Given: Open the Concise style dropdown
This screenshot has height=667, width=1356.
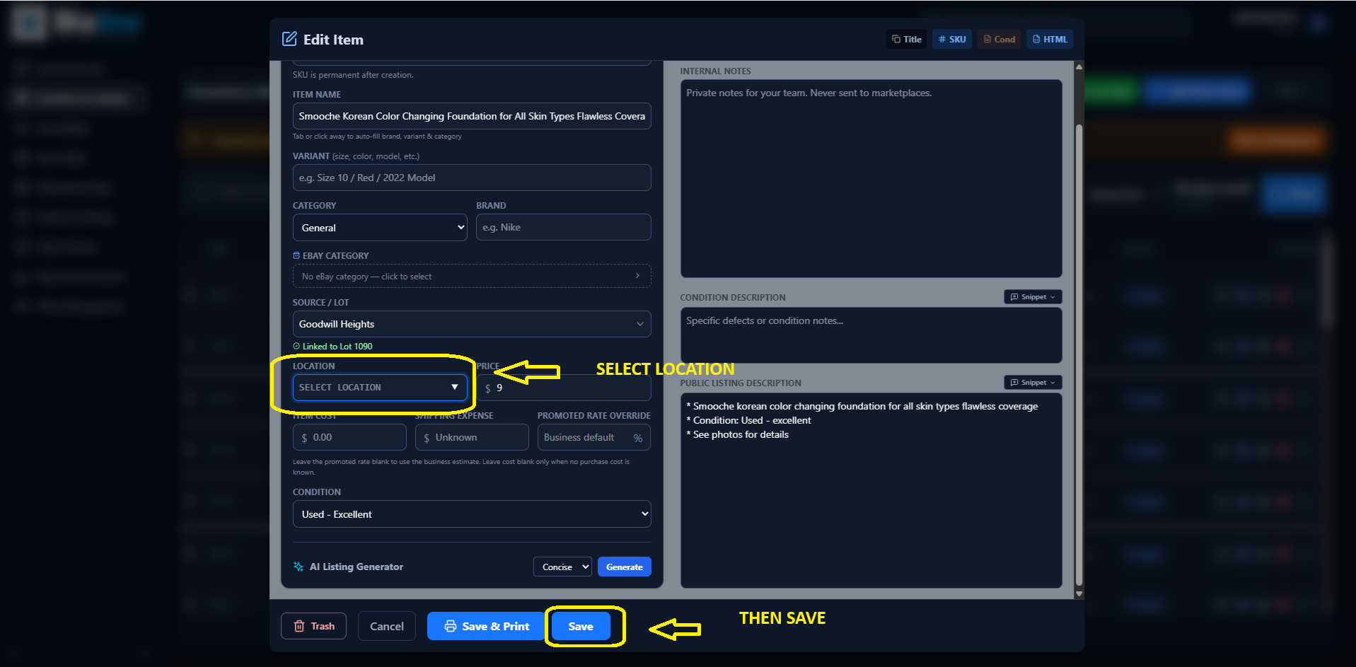Looking at the screenshot, I should coord(562,567).
